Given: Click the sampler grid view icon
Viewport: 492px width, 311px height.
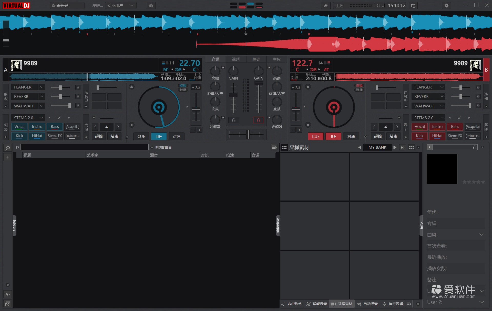Looking at the screenshot, I should coord(412,147).
